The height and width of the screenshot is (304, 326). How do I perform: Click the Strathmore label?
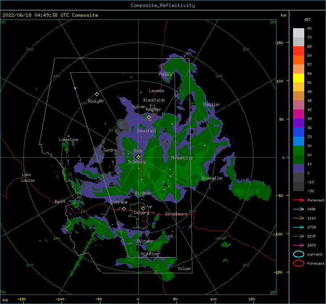[x=176, y=214]
